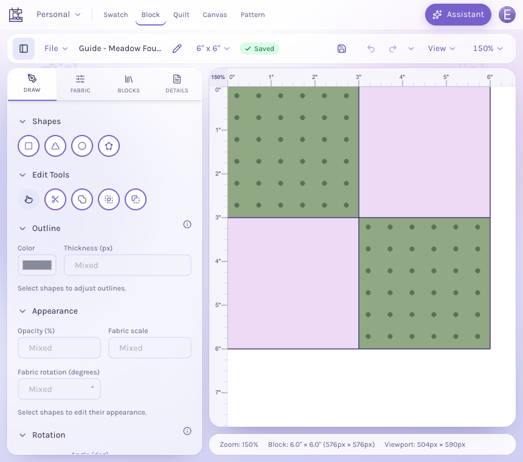Click the pencil rename icon
Viewport: 523px width, 462px height.
(177, 49)
